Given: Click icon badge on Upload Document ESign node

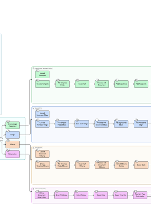Looking at the screenshot, I should pos(38,110).
